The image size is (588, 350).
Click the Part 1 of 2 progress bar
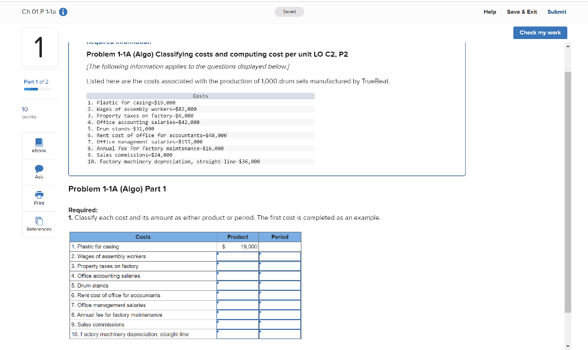pyautogui.click(x=37, y=89)
